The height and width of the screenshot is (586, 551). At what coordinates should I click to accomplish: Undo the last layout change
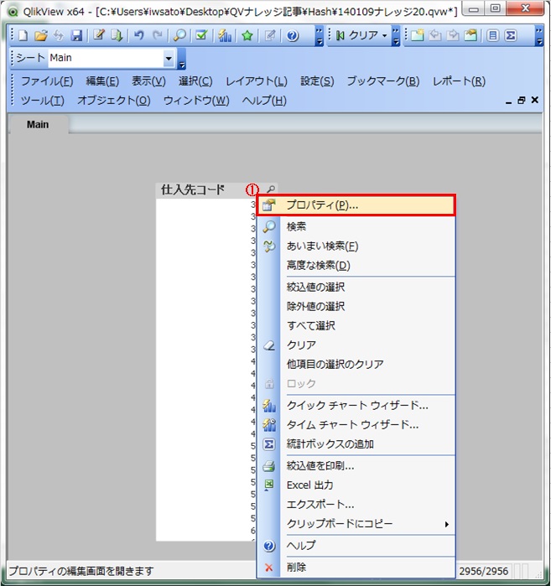[138, 35]
